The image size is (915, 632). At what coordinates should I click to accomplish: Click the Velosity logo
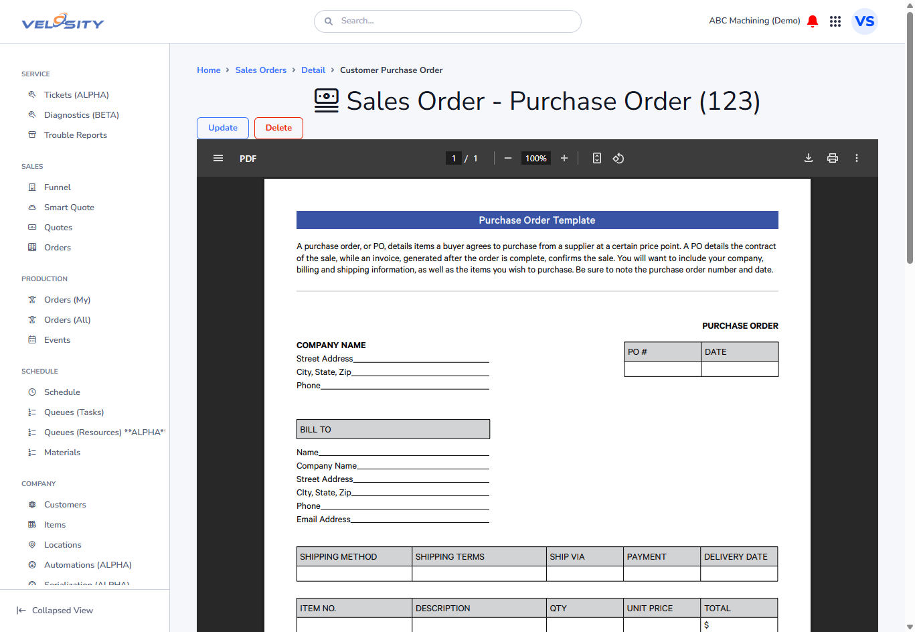click(x=63, y=21)
